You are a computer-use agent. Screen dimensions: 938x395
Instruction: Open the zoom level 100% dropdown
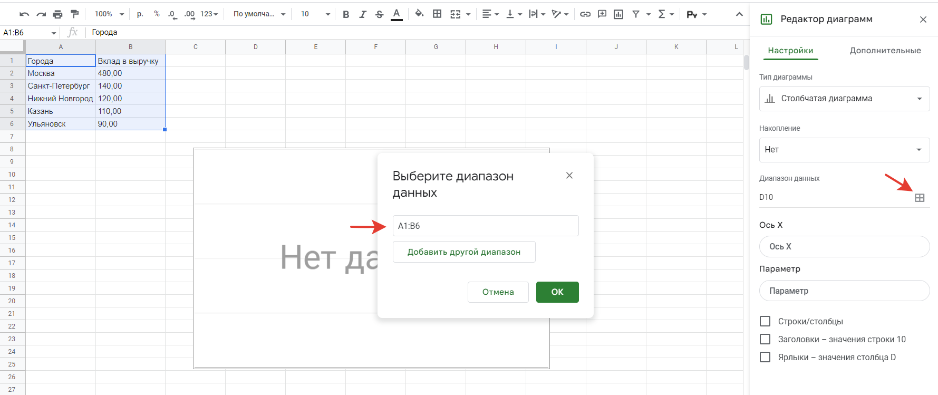coord(109,14)
